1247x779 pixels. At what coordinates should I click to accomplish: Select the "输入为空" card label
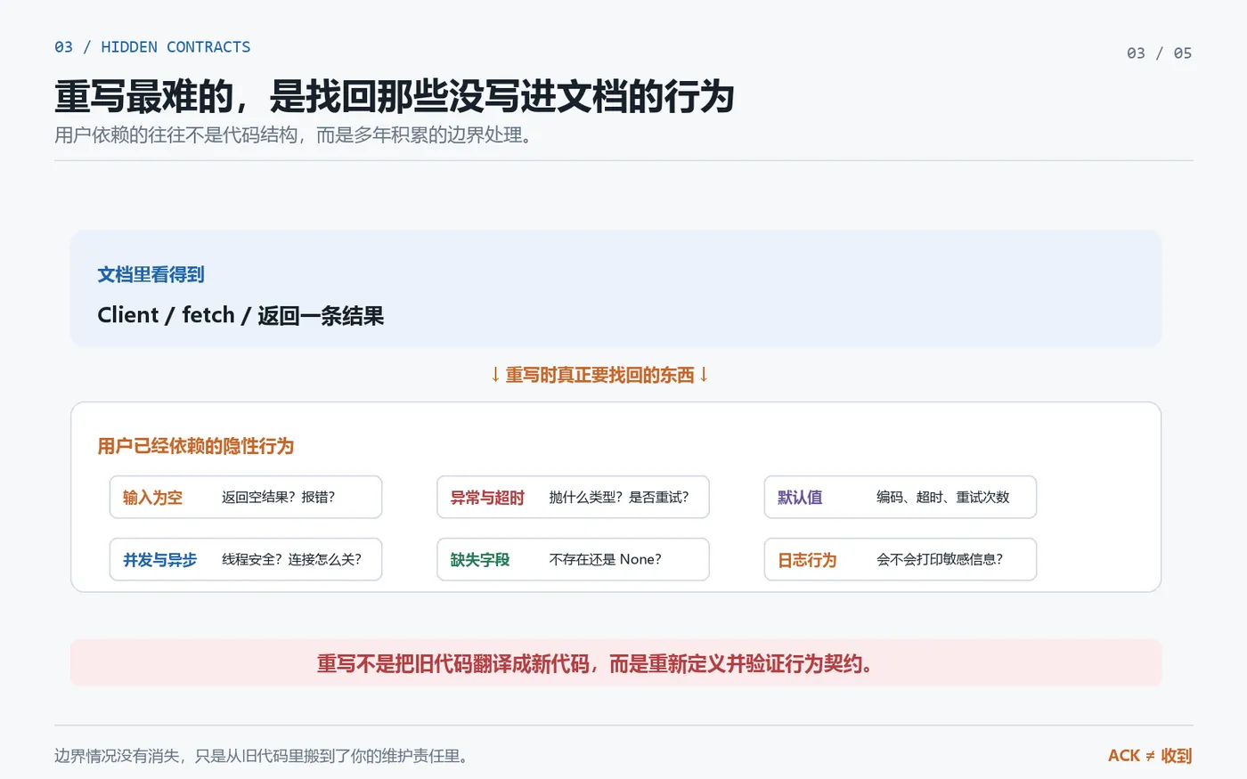coord(152,498)
